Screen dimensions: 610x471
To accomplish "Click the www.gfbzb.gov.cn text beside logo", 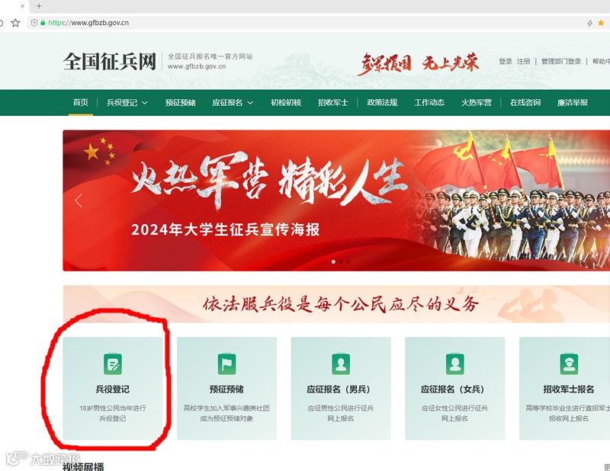I will point(197,66).
